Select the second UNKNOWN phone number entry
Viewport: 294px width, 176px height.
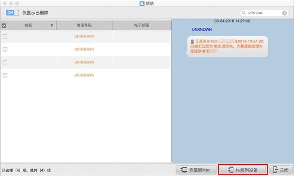(x=84, y=49)
